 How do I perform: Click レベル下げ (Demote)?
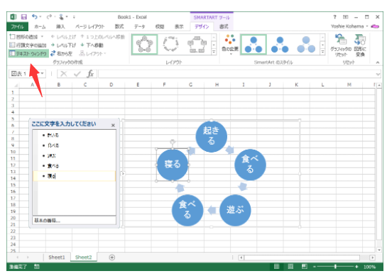coord(63,45)
